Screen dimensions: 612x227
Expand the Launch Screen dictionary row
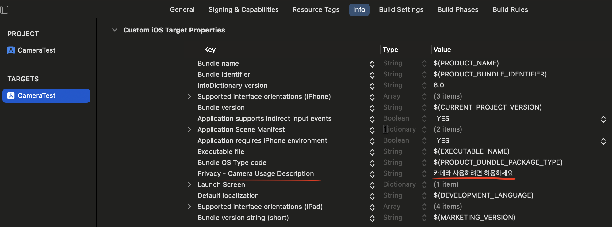pos(189,185)
